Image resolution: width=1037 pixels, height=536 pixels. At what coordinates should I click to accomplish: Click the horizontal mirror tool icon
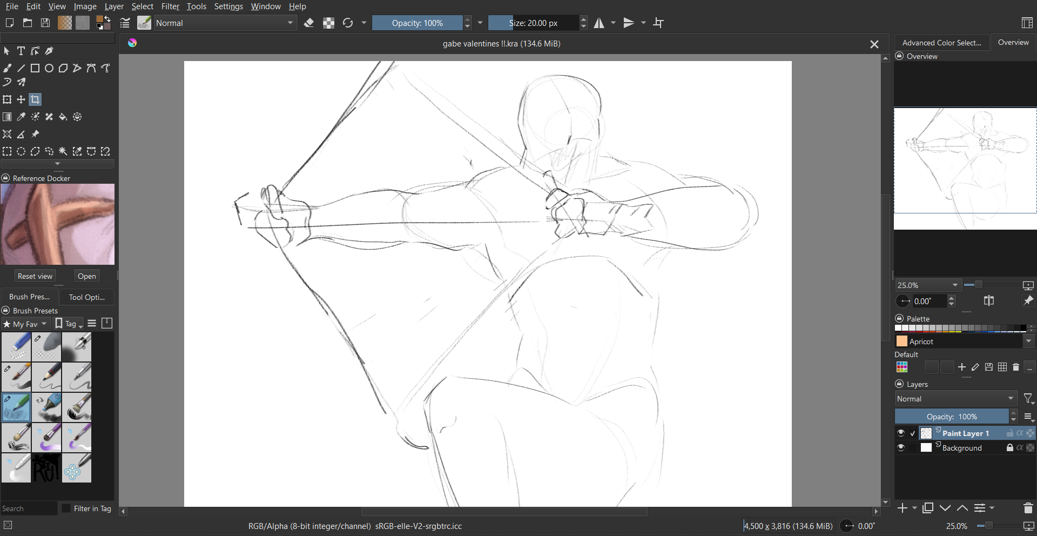click(x=599, y=23)
